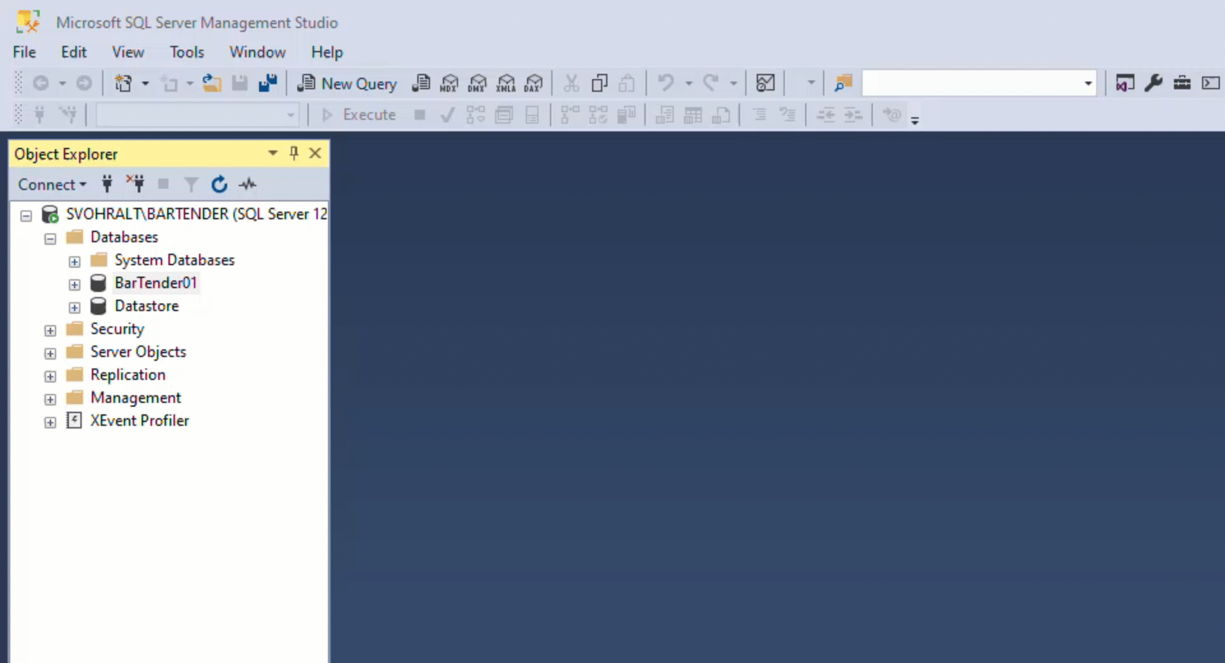
Task: Click the New Query button
Action: click(x=346, y=84)
